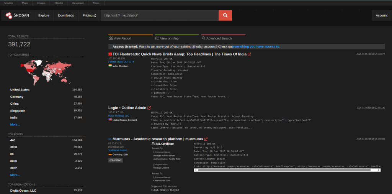The width and height of the screenshot is (392, 194).
Task: Click IP address 81.20.131.3
Action: pyautogui.click(x=114, y=143)
